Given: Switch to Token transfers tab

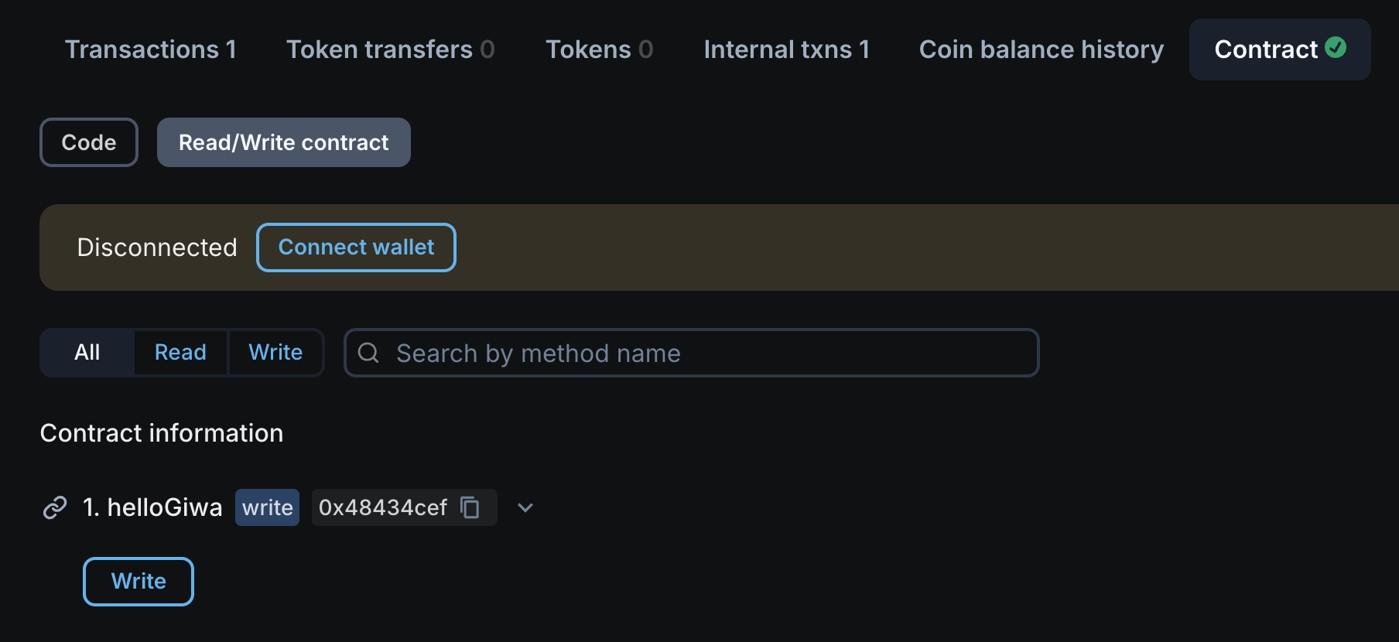Looking at the screenshot, I should pyautogui.click(x=390, y=50).
